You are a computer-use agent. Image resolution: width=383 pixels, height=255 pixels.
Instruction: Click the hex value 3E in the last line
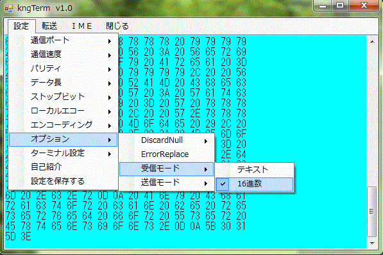coord(26,236)
